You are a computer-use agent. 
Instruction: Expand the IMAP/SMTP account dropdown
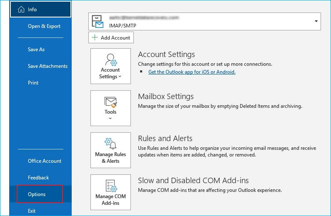click(316, 21)
